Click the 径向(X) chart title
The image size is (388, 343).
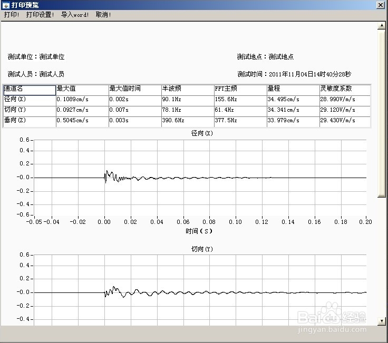pyautogui.click(x=202, y=133)
